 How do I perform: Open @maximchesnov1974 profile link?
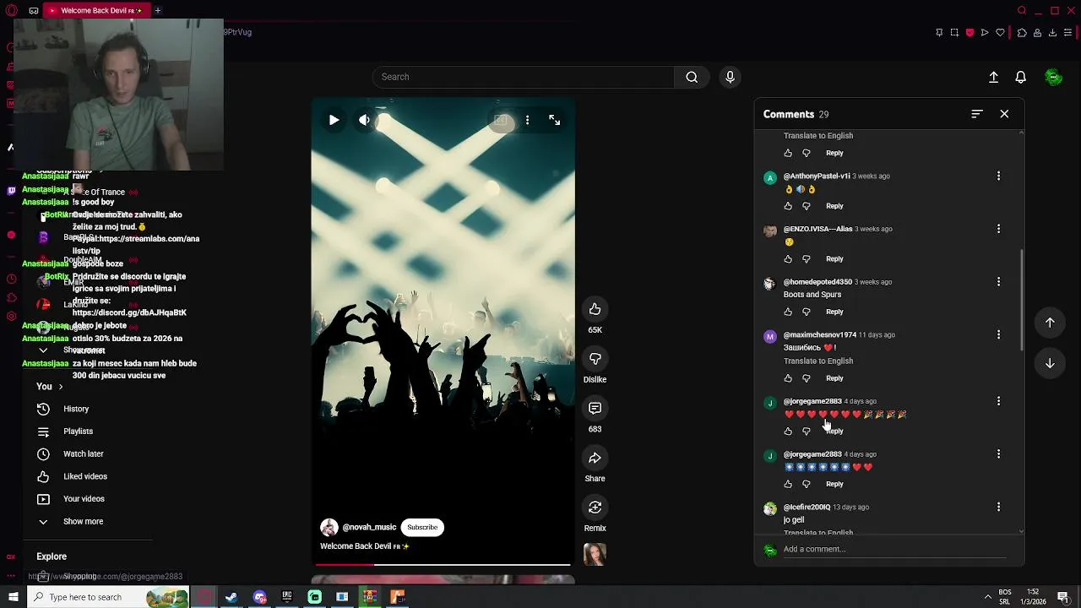click(x=820, y=334)
